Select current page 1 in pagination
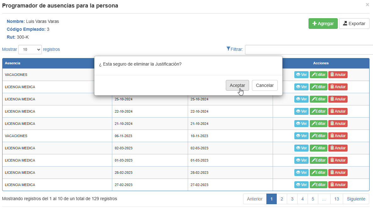Image resolution: width=373 pixels, height=213 pixels. (271, 199)
